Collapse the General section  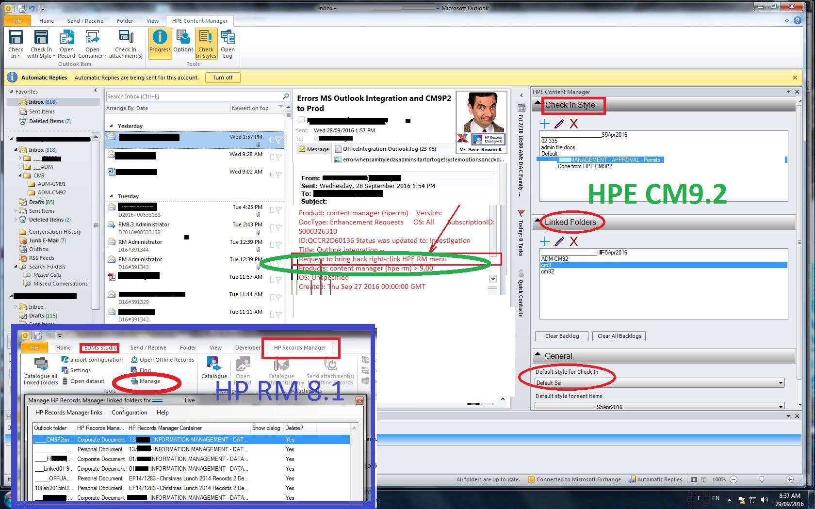pos(538,354)
